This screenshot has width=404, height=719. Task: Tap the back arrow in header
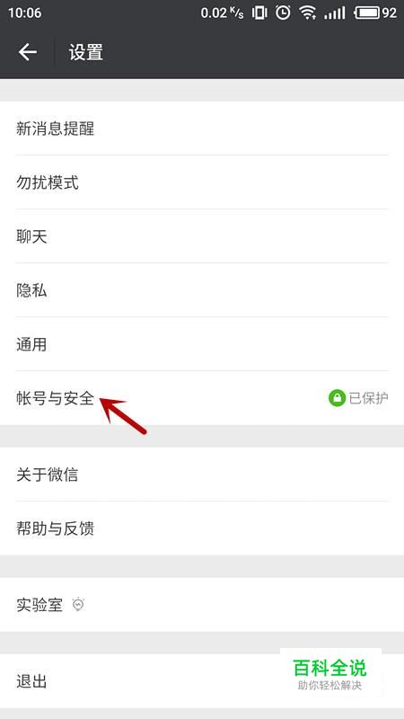pyautogui.click(x=28, y=52)
